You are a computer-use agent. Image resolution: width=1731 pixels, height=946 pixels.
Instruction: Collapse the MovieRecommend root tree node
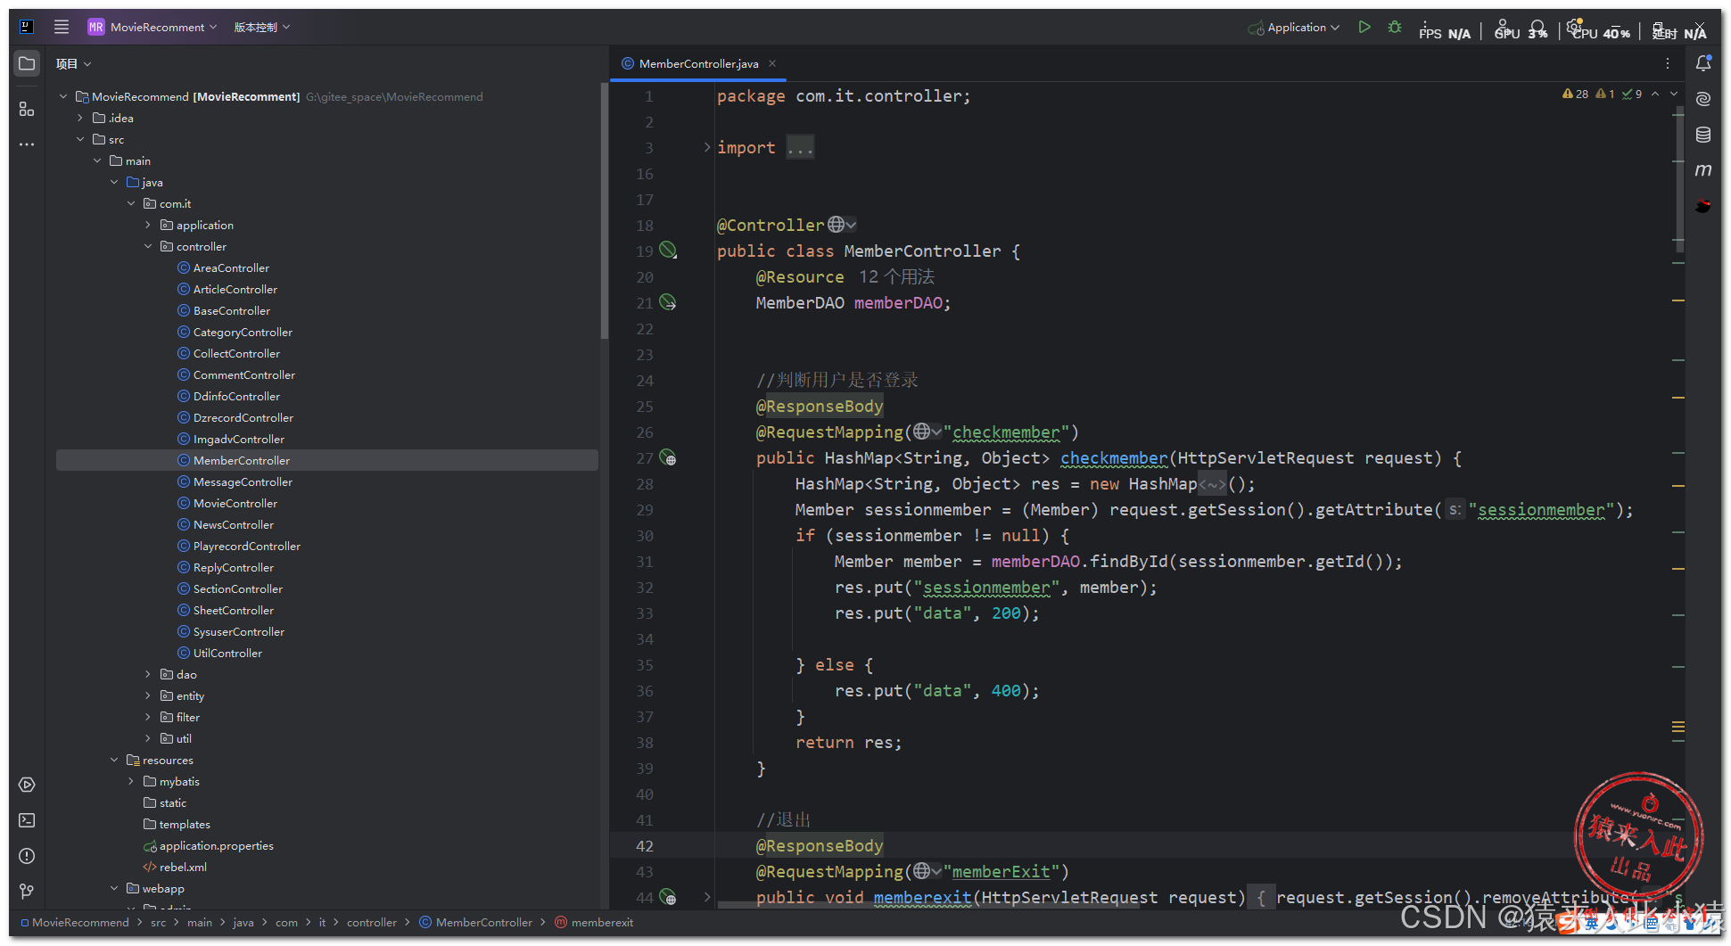pyautogui.click(x=63, y=96)
